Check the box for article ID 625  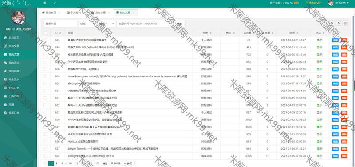coord(46,156)
